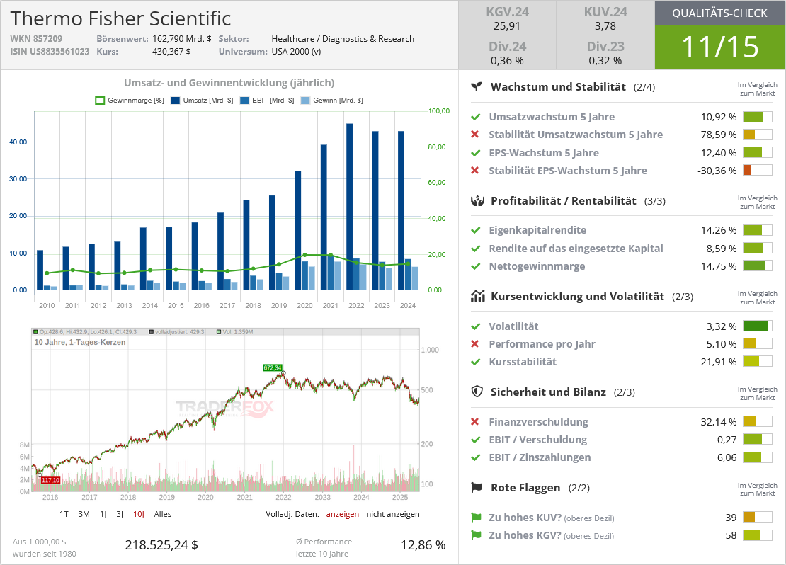The height and width of the screenshot is (565, 786).
Task: Click the 11/15 quality score box
Action: (x=720, y=47)
